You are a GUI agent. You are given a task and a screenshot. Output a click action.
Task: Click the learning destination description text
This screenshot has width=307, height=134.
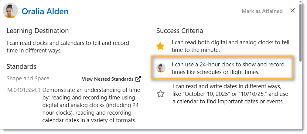click(x=68, y=47)
